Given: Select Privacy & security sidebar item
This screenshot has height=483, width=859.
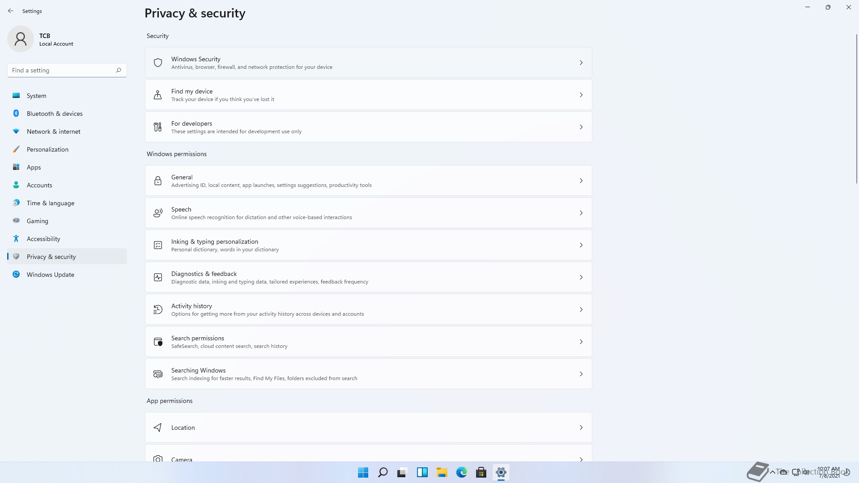Looking at the screenshot, I should coord(67,257).
